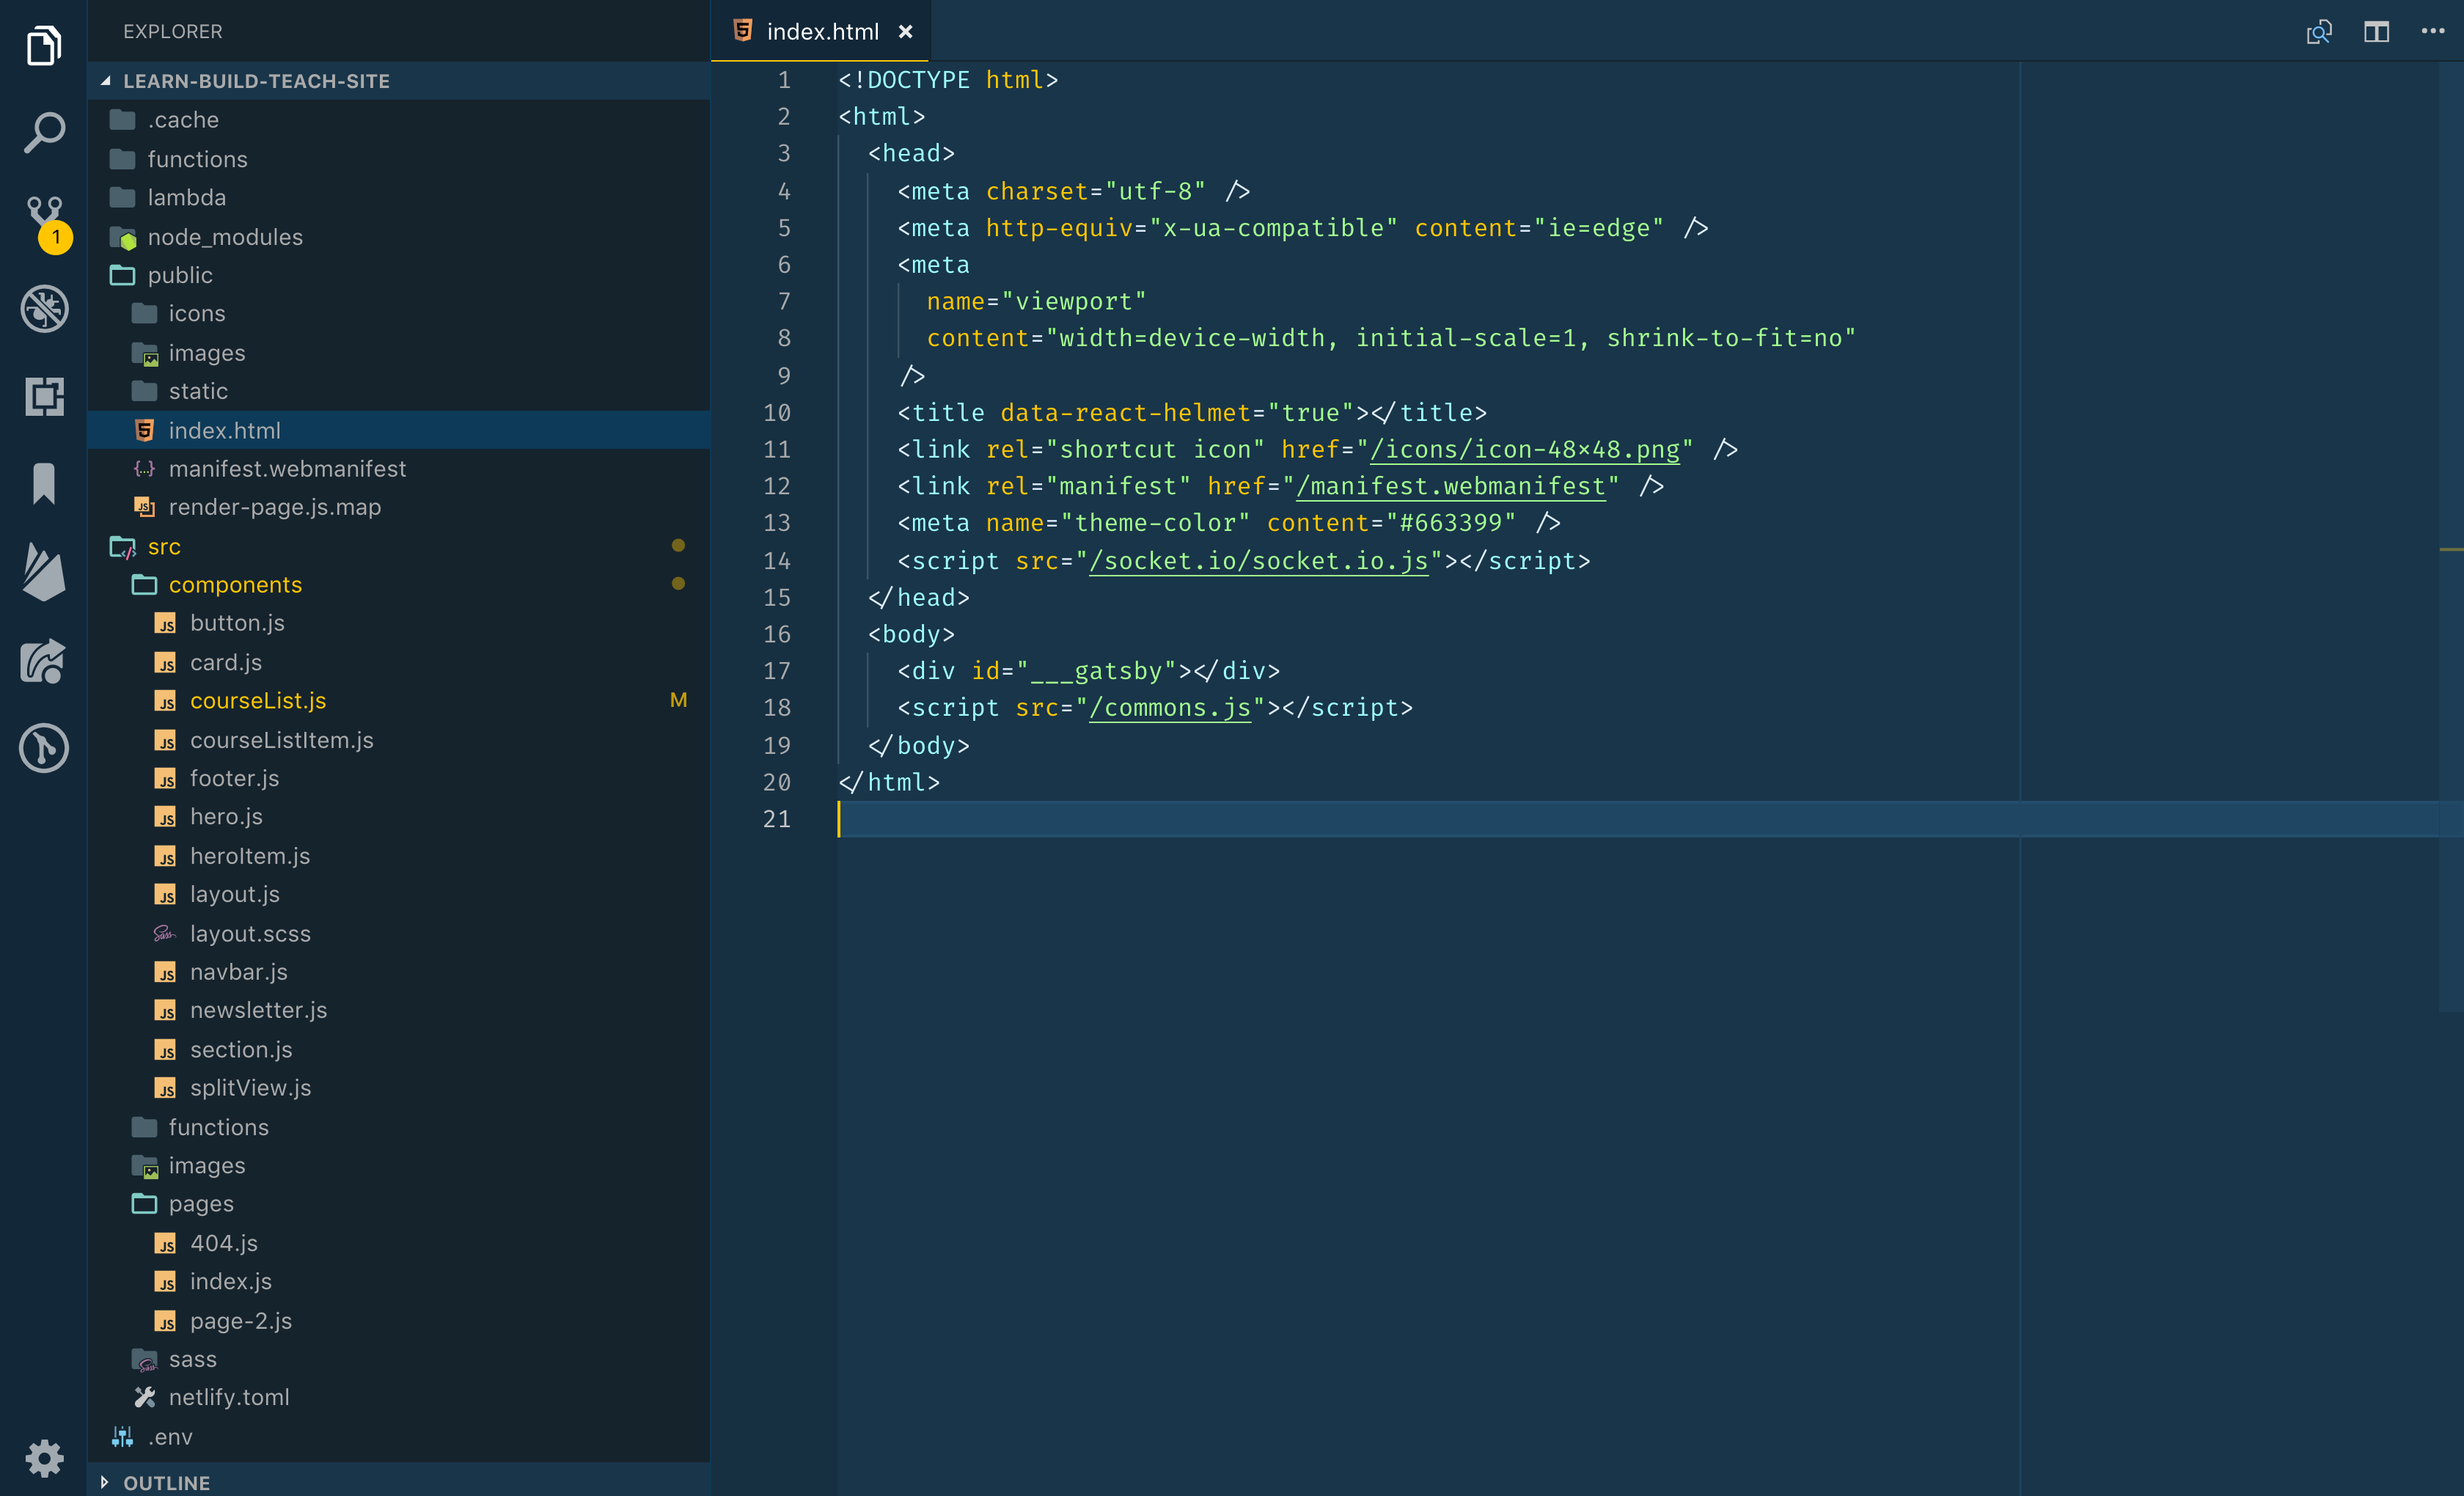Open render-page.js.map file
The image size is (2464, 1496).
click(399, 508)
